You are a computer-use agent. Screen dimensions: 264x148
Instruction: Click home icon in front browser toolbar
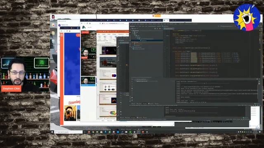[90, 23]
